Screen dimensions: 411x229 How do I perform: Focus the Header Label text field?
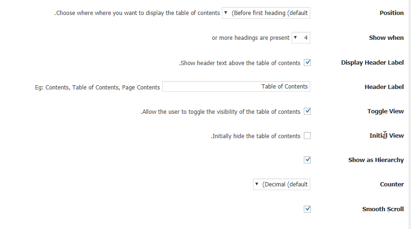pyautogui.click(x=236, y=87)
